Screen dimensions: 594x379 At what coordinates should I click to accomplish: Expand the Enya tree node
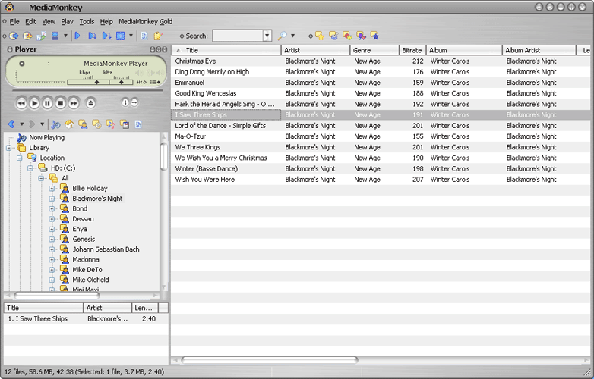pyautogui.click(x=52, y=229)
